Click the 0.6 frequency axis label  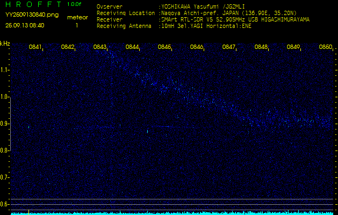pyautogui.click(x=5, y=204)
